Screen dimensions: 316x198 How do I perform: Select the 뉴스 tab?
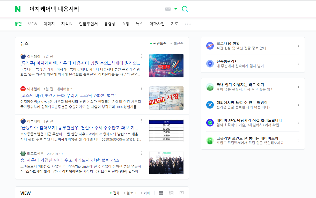coord(139,24)
